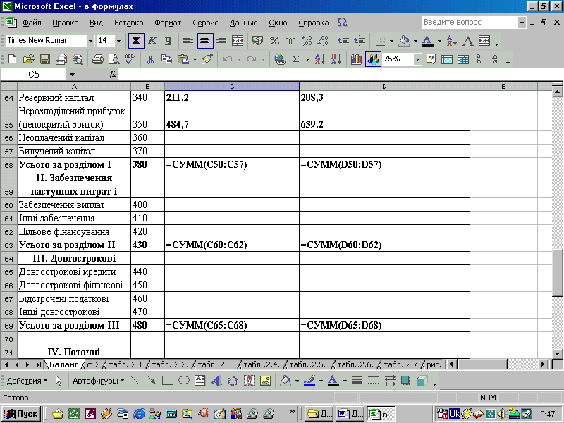Run spelling check

(130, 59)
